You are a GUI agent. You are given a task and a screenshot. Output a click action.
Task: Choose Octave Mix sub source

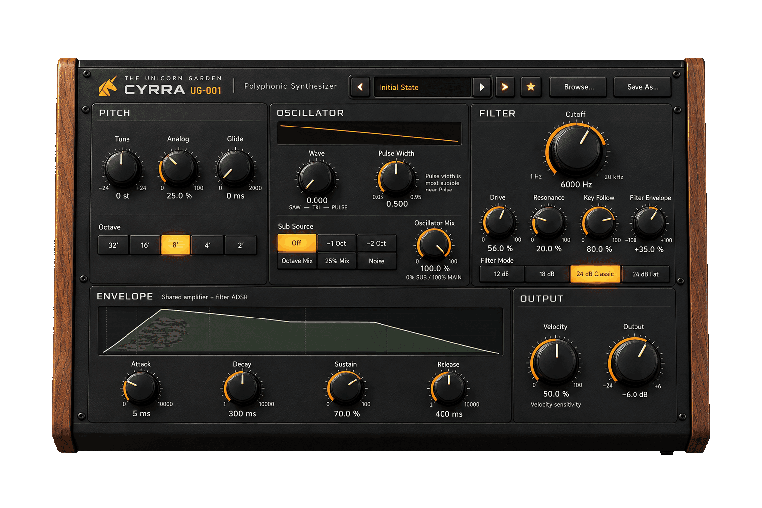pyautogui.click(x=297, y=261)
